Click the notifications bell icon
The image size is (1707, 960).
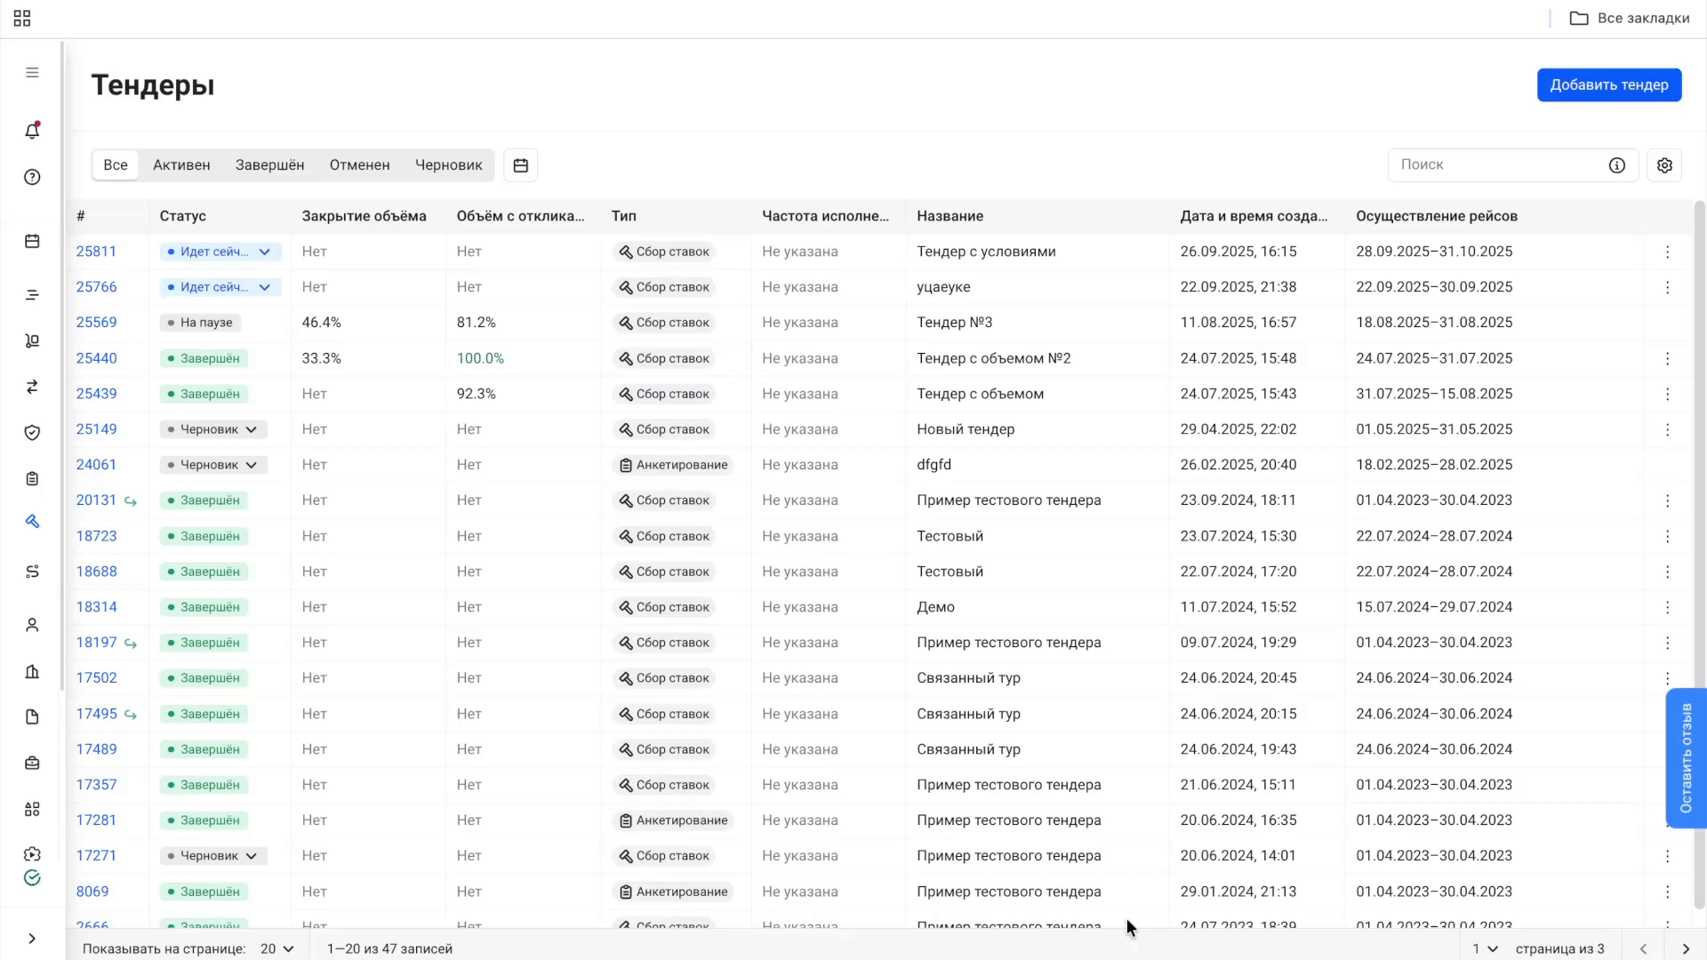(x=32, y=131)
